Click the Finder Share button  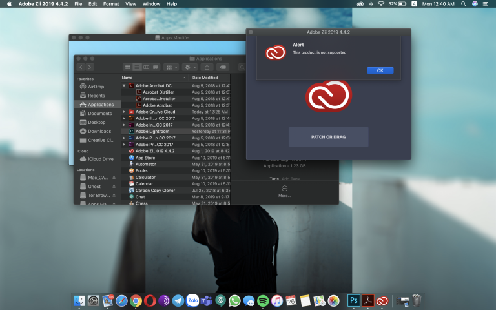pos(207,67)
